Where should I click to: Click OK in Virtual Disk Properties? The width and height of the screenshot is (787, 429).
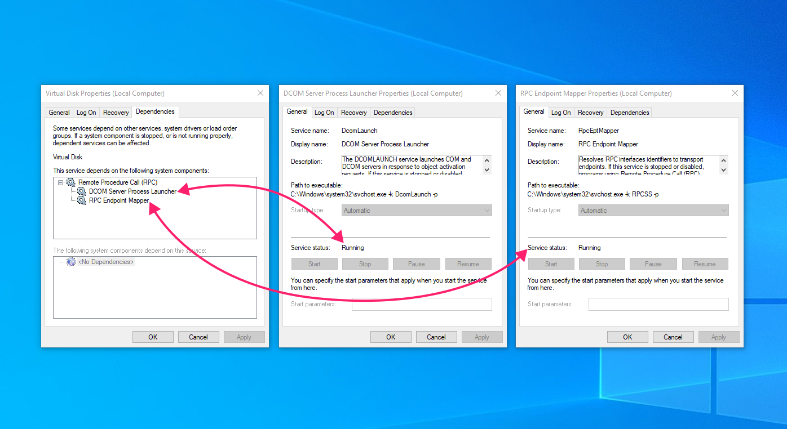153,337
